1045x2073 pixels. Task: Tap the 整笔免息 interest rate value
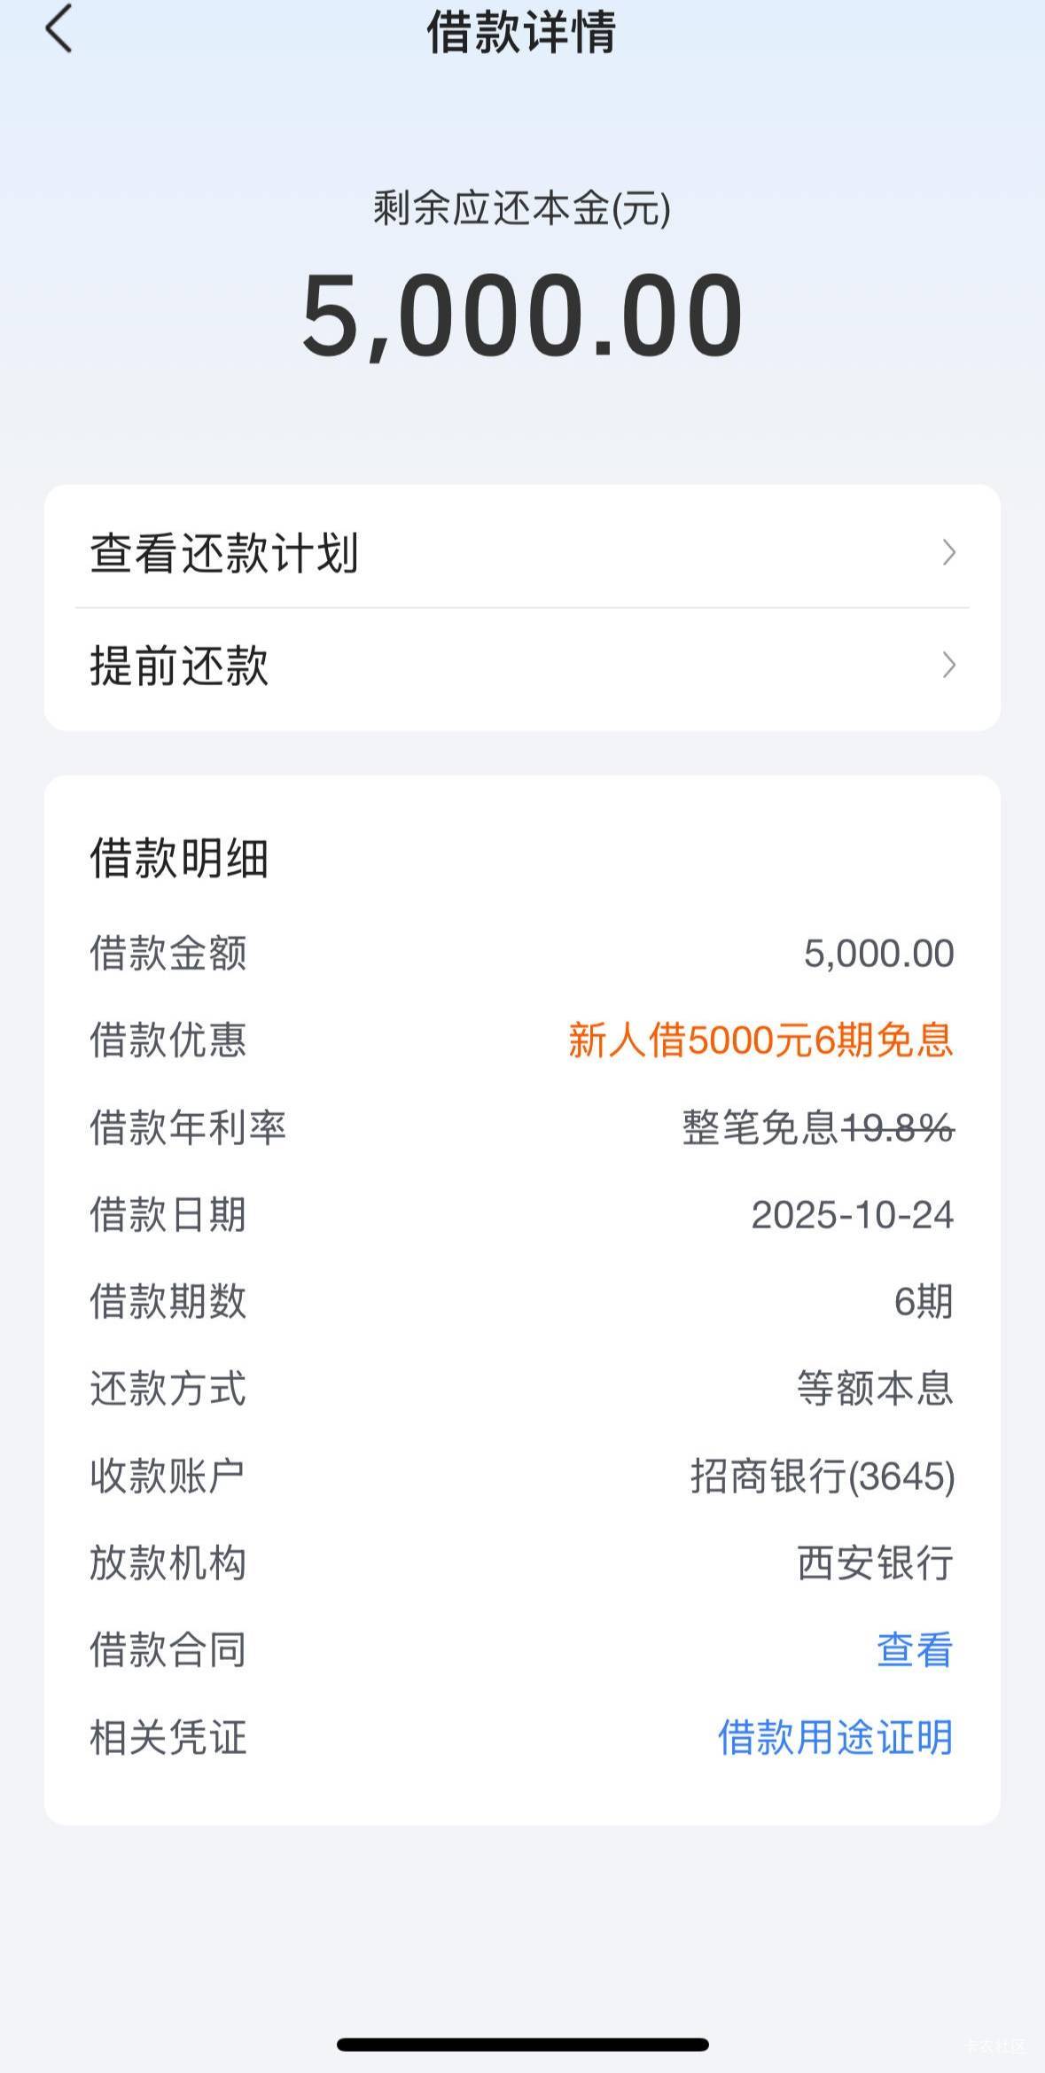click(760, 1128)
